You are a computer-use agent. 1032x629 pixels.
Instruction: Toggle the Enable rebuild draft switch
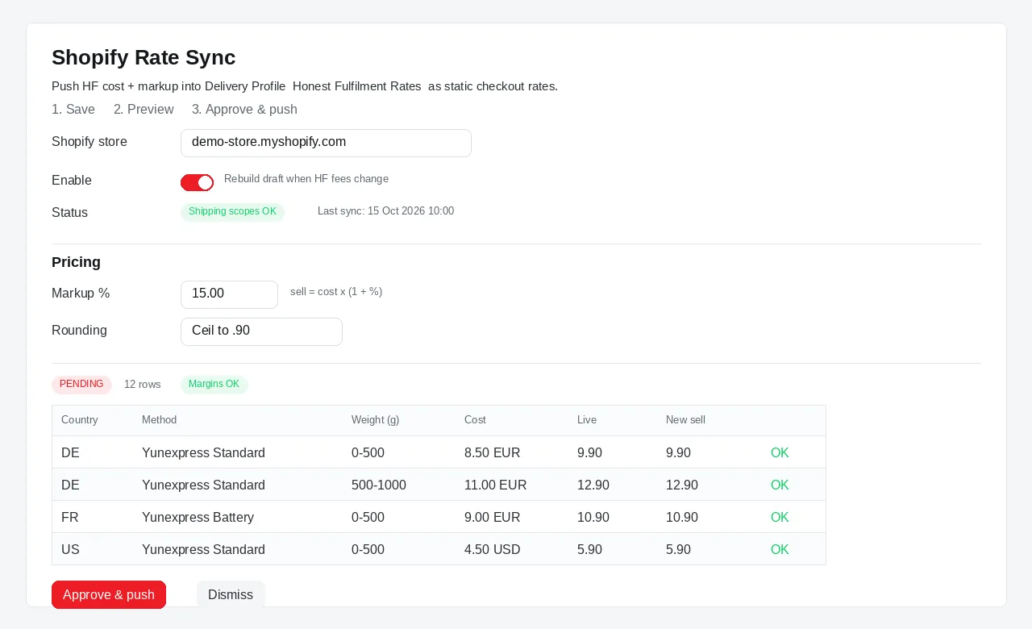(197, 183)
